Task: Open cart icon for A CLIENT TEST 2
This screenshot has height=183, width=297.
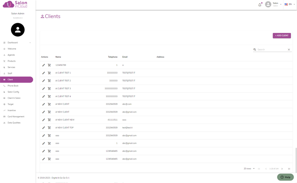Action: (49, 81)
